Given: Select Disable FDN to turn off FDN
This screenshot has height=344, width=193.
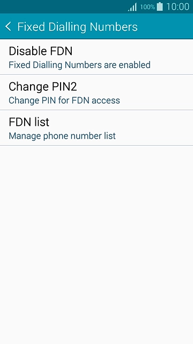Looking at the screenshot, I should pyautogui.click(x=96, y=57).
